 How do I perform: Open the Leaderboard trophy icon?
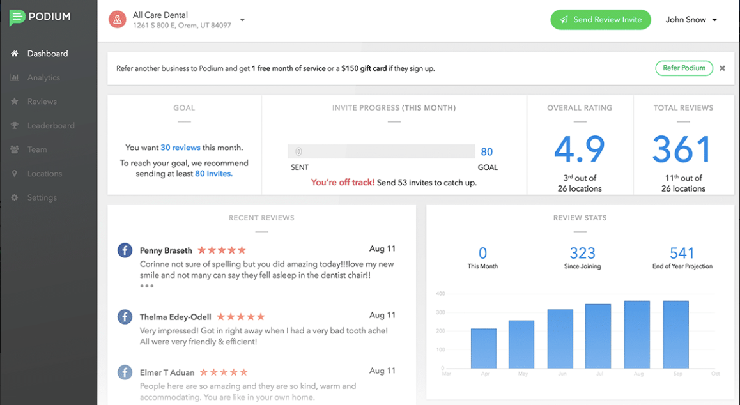coord(15,126)
